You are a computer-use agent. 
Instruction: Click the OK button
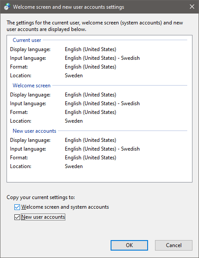129,245
